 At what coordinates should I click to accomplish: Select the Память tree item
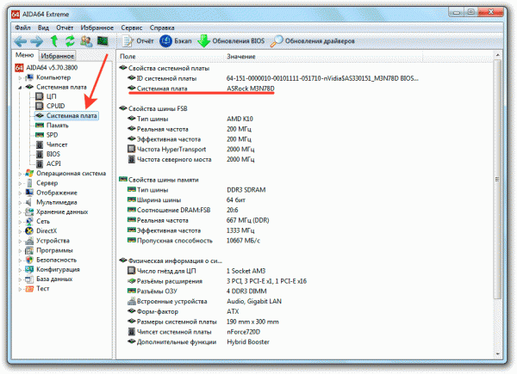tap(58, 126)
